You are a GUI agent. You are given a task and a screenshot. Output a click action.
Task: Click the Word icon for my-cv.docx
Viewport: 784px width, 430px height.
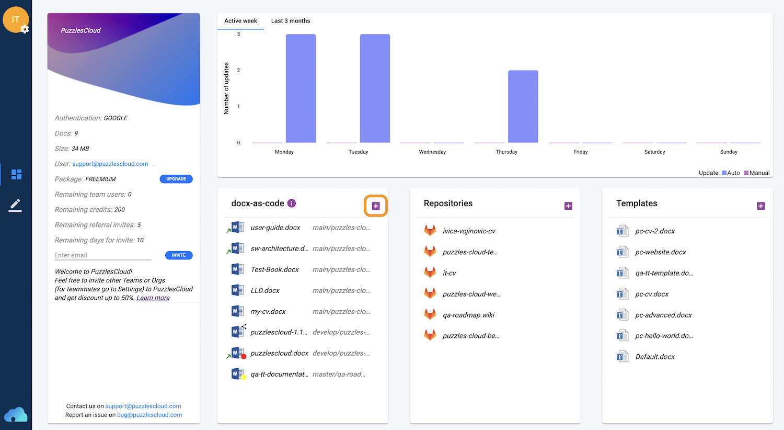coord(237,311)
